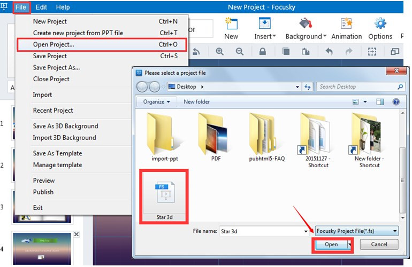Choose Exit from File menu
This screenshot has height=267, width=412.
click(38, 208)
